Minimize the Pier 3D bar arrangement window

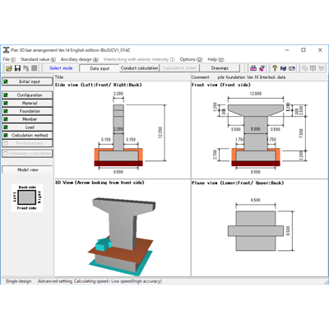pyautogui.click(x=287, y=50)
